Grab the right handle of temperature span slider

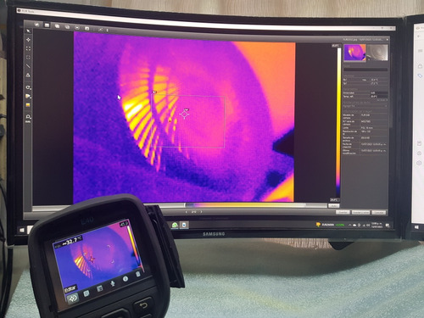click(x=305, y=205)
